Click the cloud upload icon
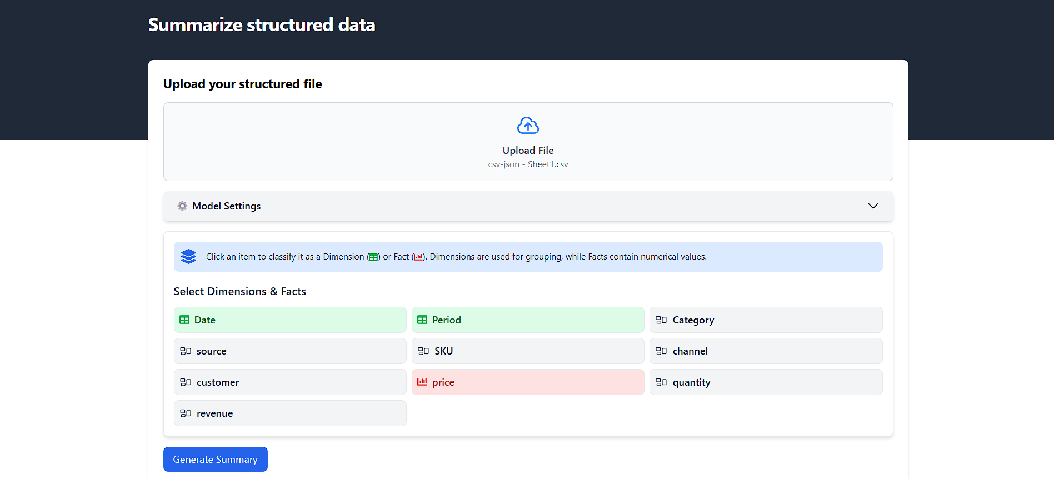 (528, 126)
